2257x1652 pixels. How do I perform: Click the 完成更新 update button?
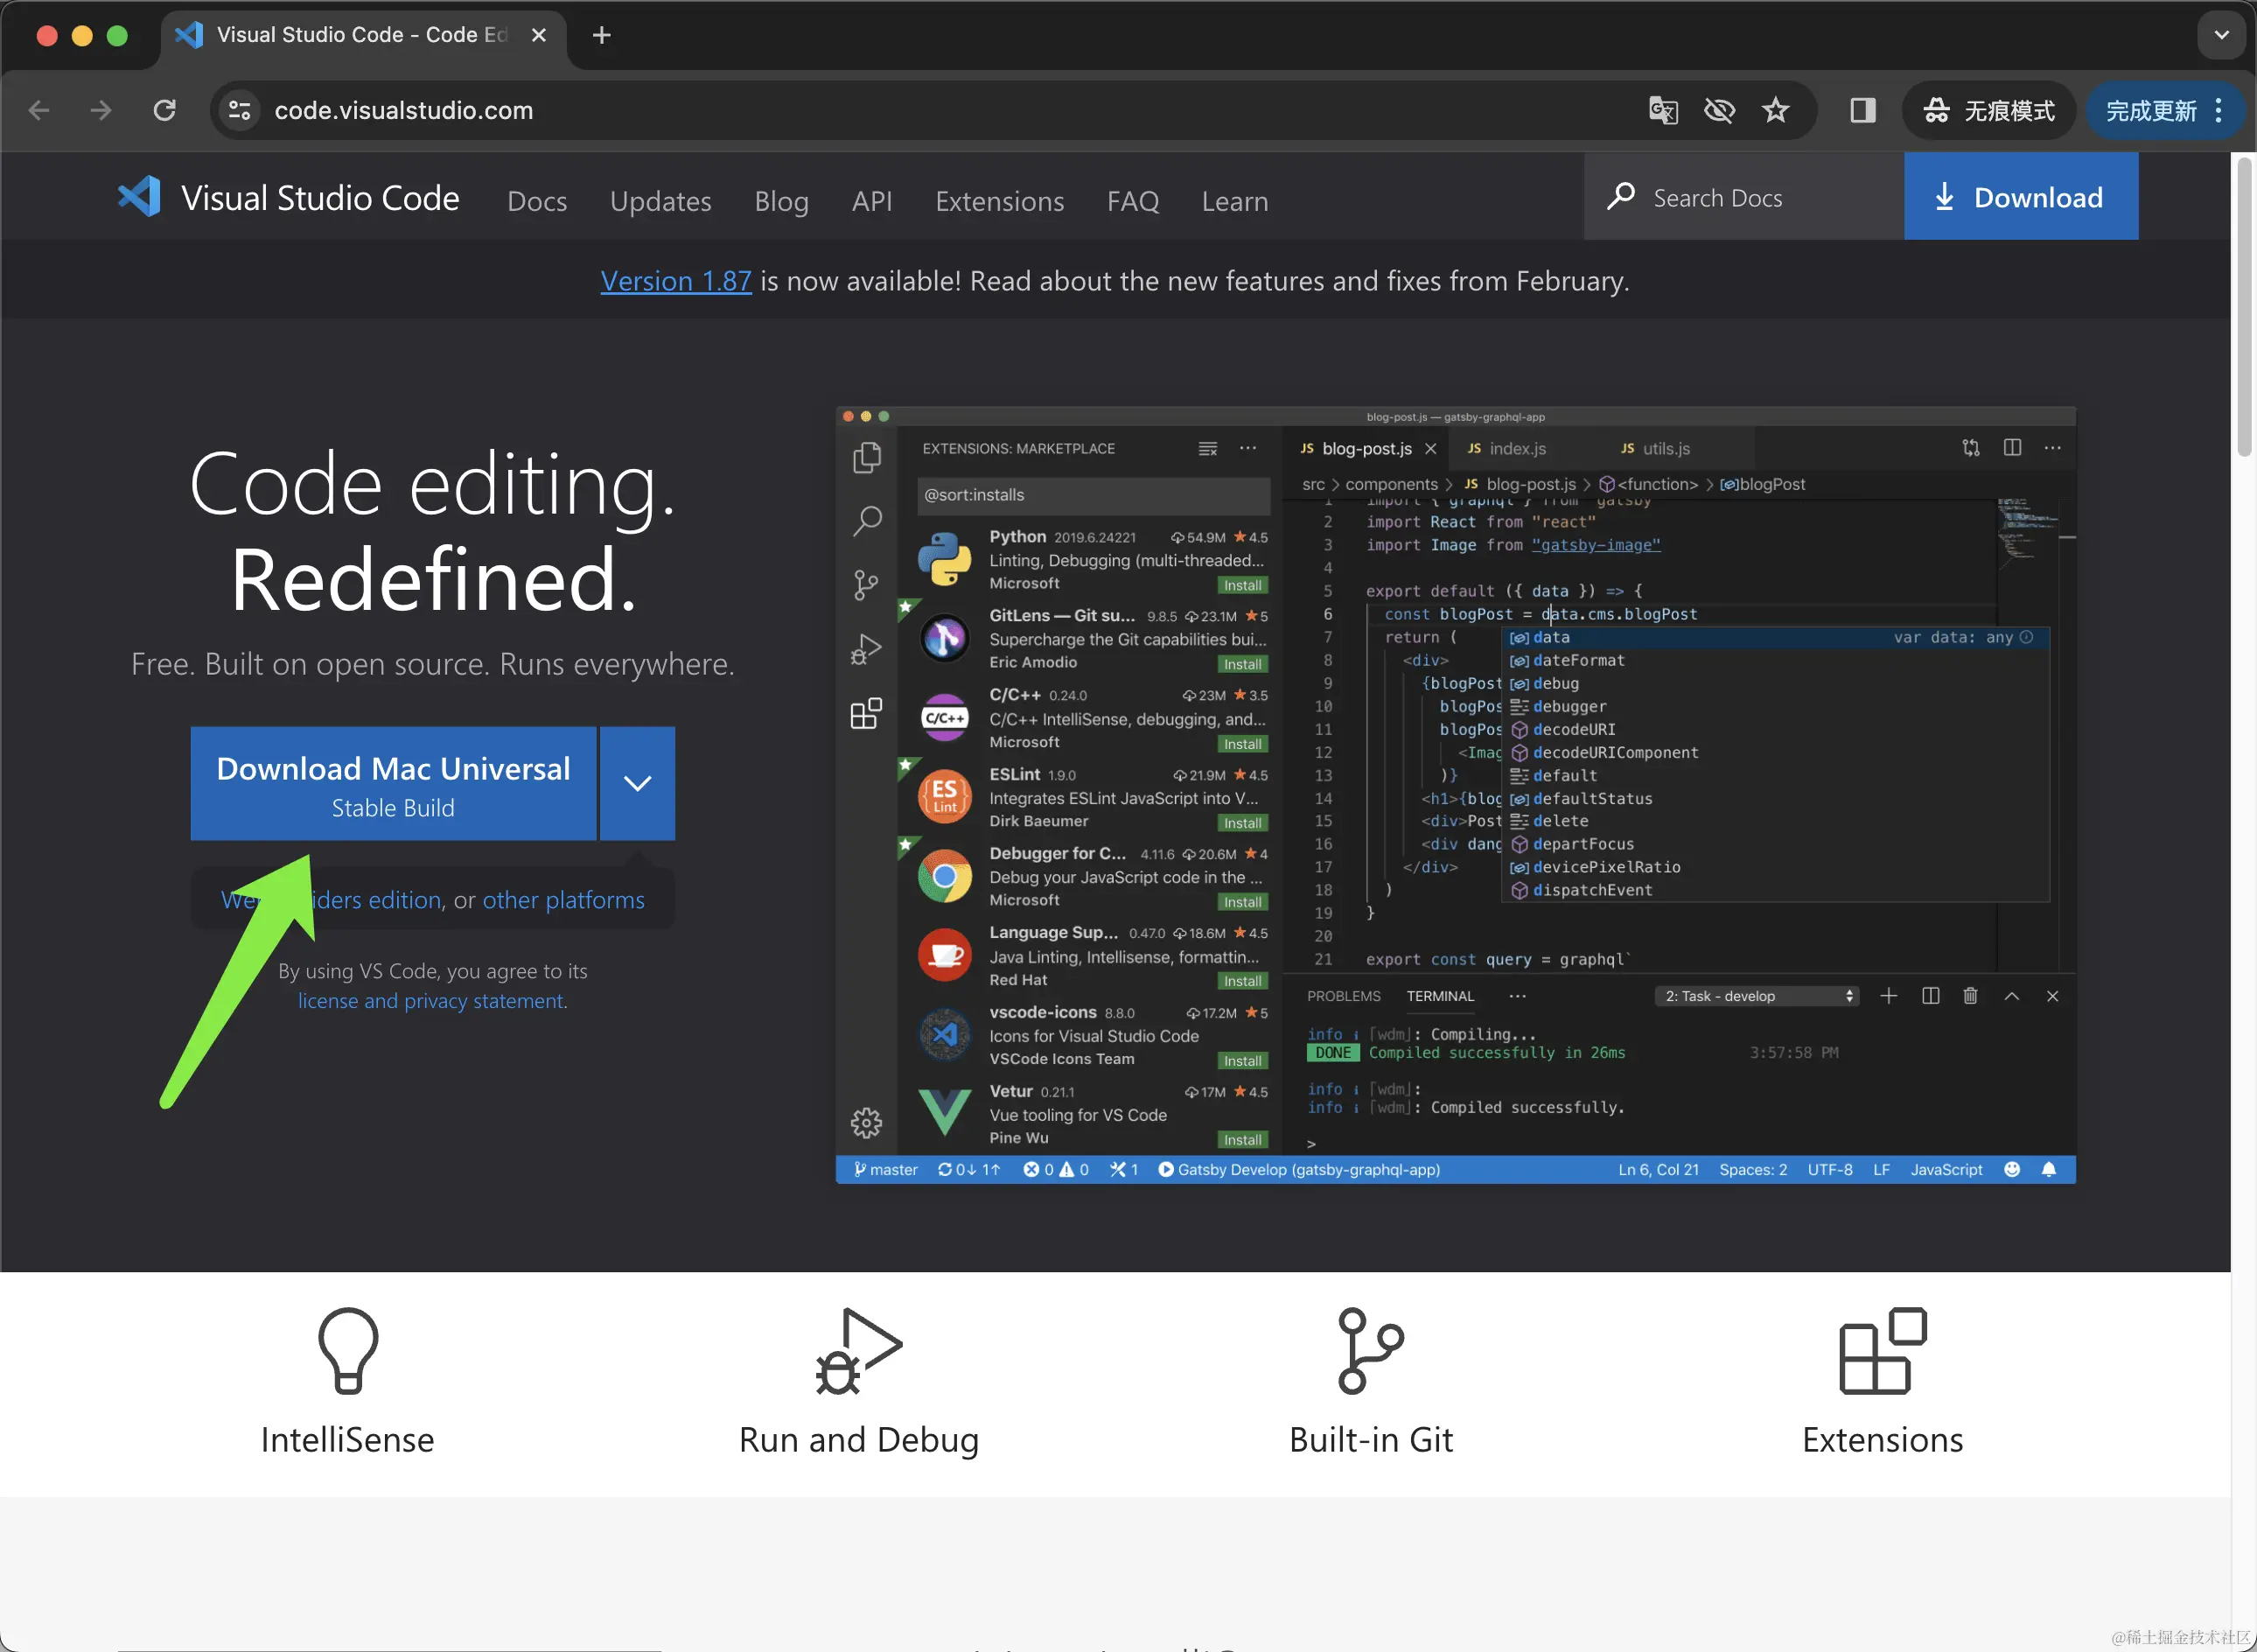click(x=2151, y=110)
